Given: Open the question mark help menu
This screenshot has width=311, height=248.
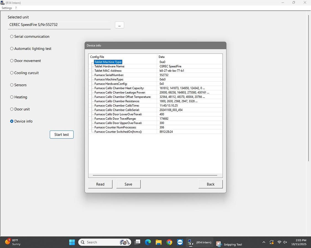Looking at the screenshot, I should 16,8.
